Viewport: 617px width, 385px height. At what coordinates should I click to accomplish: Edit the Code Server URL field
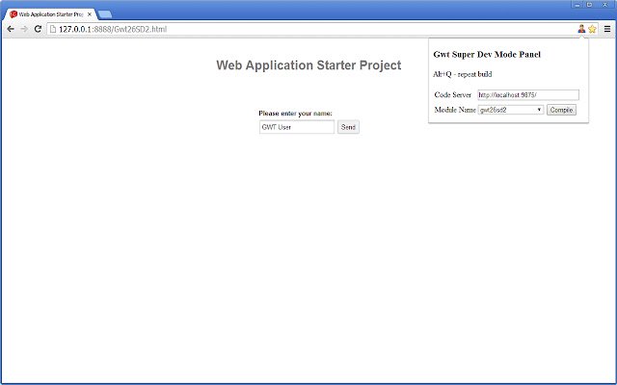(x=528, y=94)
